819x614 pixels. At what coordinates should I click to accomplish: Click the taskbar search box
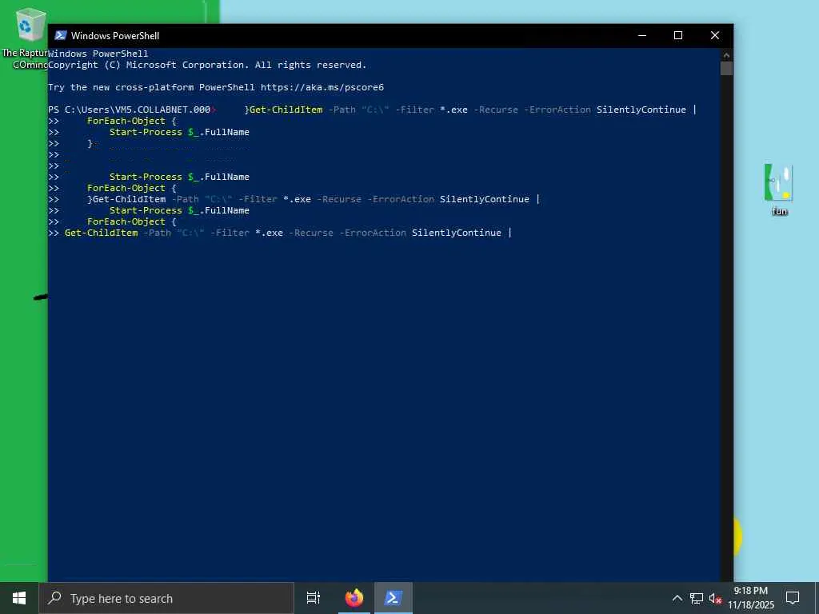click(x=166, y=598)
